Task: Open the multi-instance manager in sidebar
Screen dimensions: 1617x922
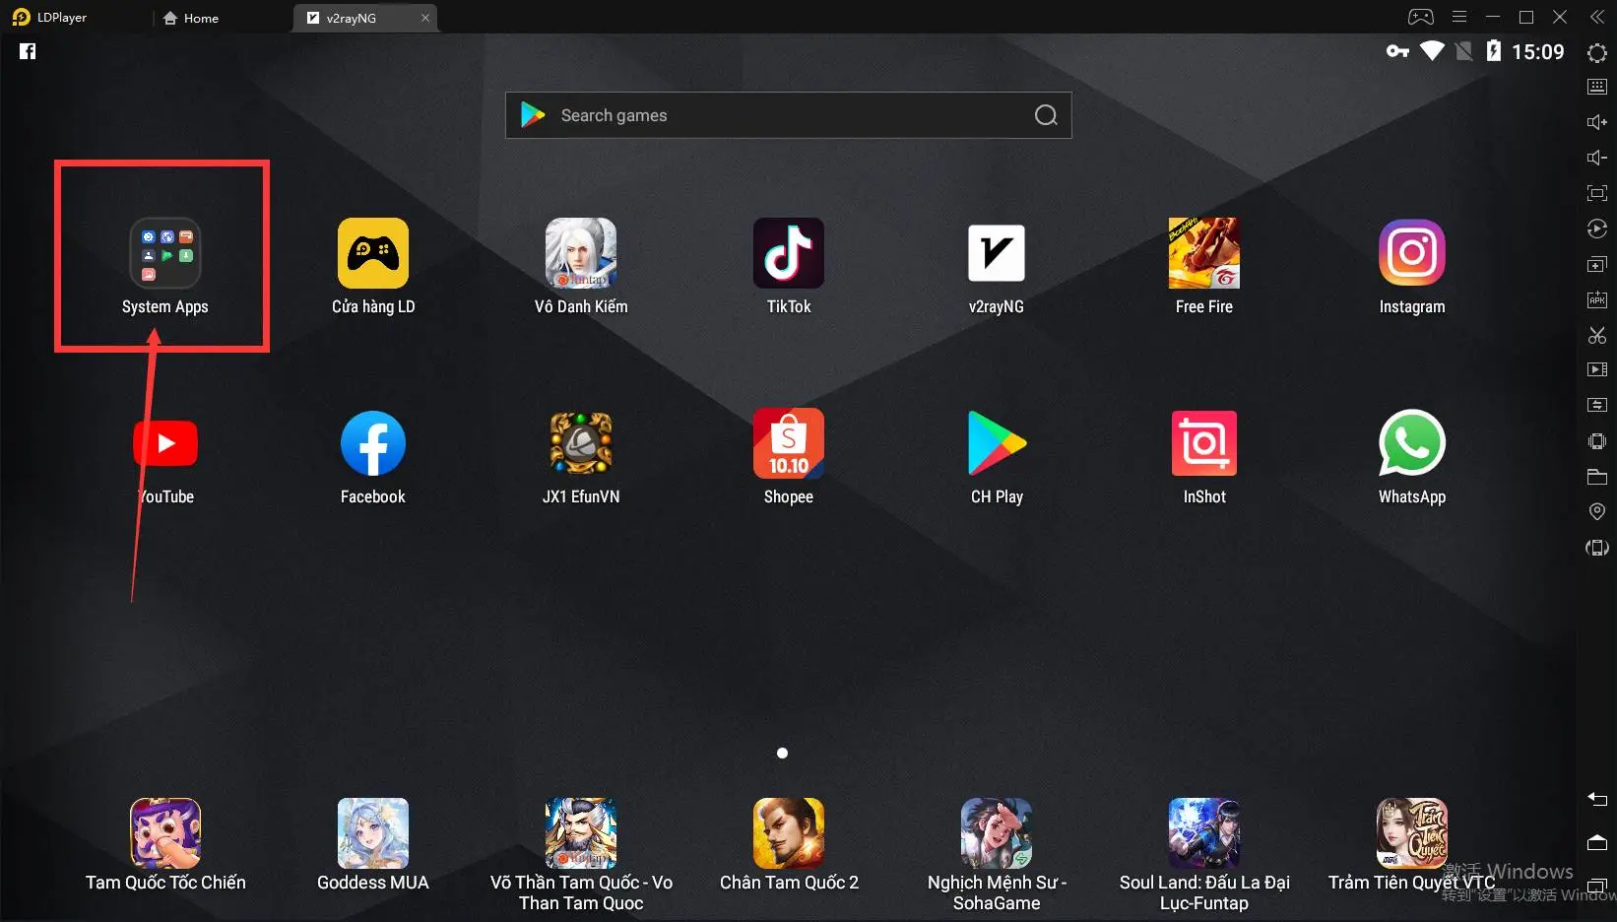Action: coord(1597,264)
